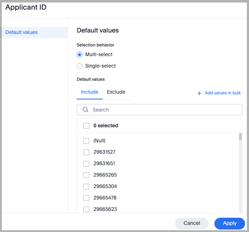Choose the Single-select radio option
The height and width of the screenshot is (232, 249).
coord(80,66)
